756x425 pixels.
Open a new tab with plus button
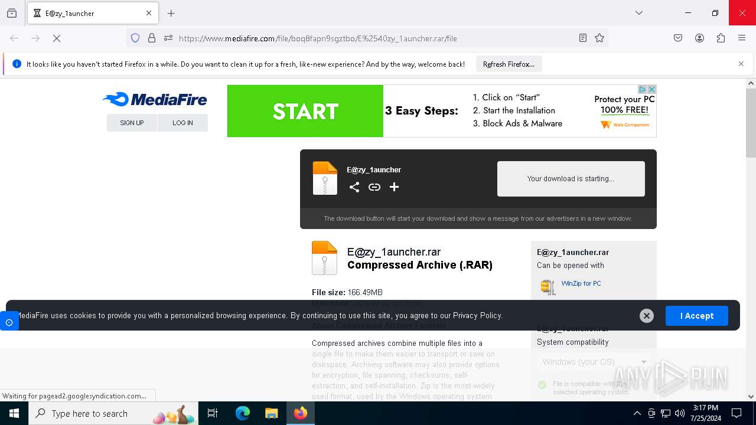click(171, 13)
